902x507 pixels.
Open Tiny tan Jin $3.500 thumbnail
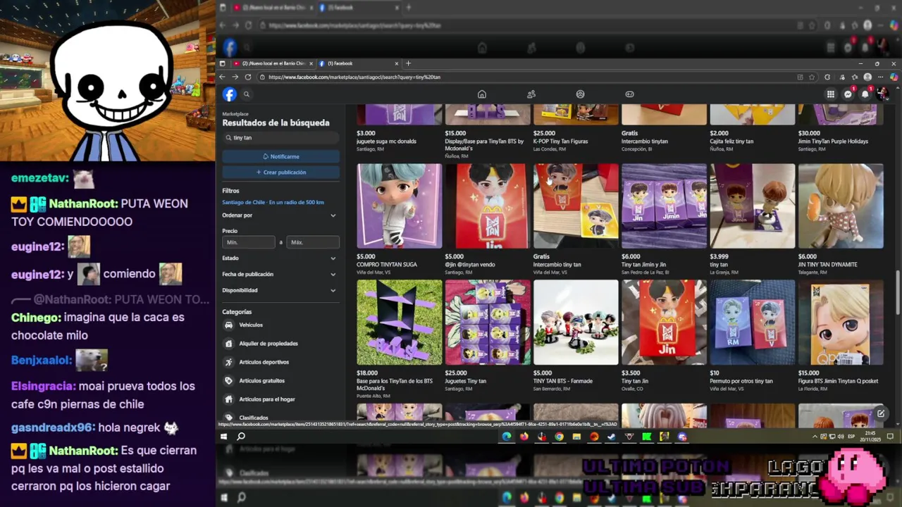coord(664,323)
